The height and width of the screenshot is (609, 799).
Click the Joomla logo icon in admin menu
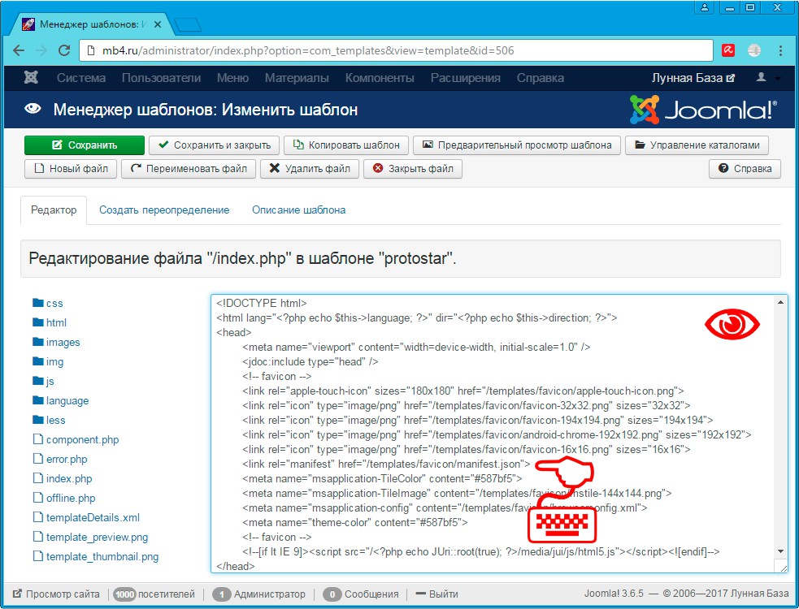click(31, 78)
